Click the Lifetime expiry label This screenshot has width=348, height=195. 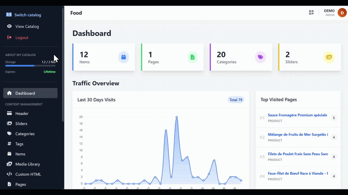click(x=50, y=71)
